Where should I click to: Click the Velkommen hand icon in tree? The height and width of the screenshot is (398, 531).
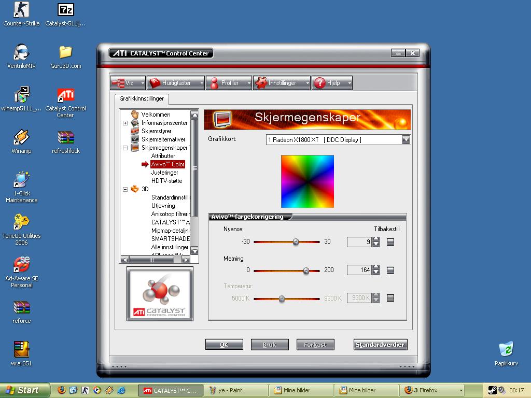(135, 114)
